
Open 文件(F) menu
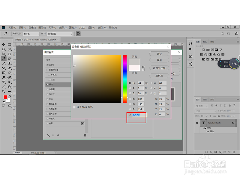click(x=12, y=28)
